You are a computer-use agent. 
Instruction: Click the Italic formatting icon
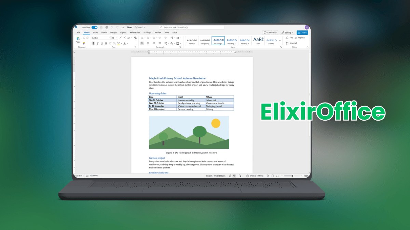click(97, 43)
